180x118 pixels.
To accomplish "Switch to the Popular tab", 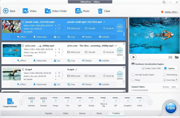I will [48, 113].
